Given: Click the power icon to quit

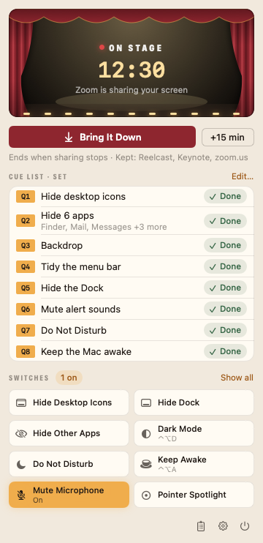Looking at the screenshot, I should click(245, 526).
